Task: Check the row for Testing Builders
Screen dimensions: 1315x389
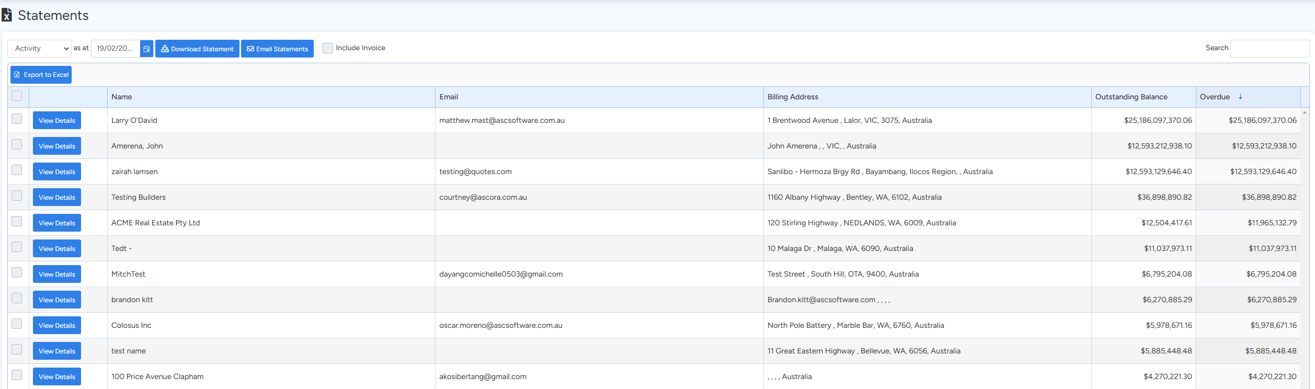Action: [17, 196]
